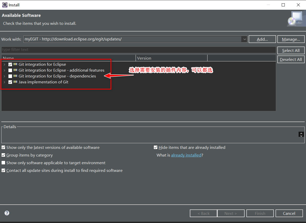The image size is (306, 223).
Task: Click the Eclipse icon in title bar
Action: [x=5, y=5]
